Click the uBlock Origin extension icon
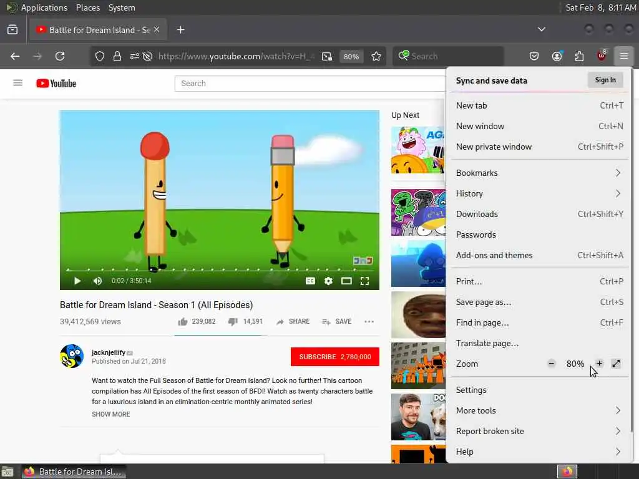The height and width of the screenshot is (479, 639). tap(602, 56)
